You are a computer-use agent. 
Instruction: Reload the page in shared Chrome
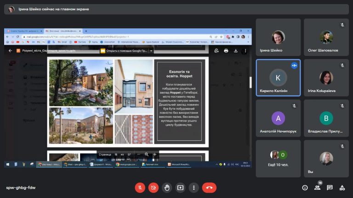(x=18, y=37)
